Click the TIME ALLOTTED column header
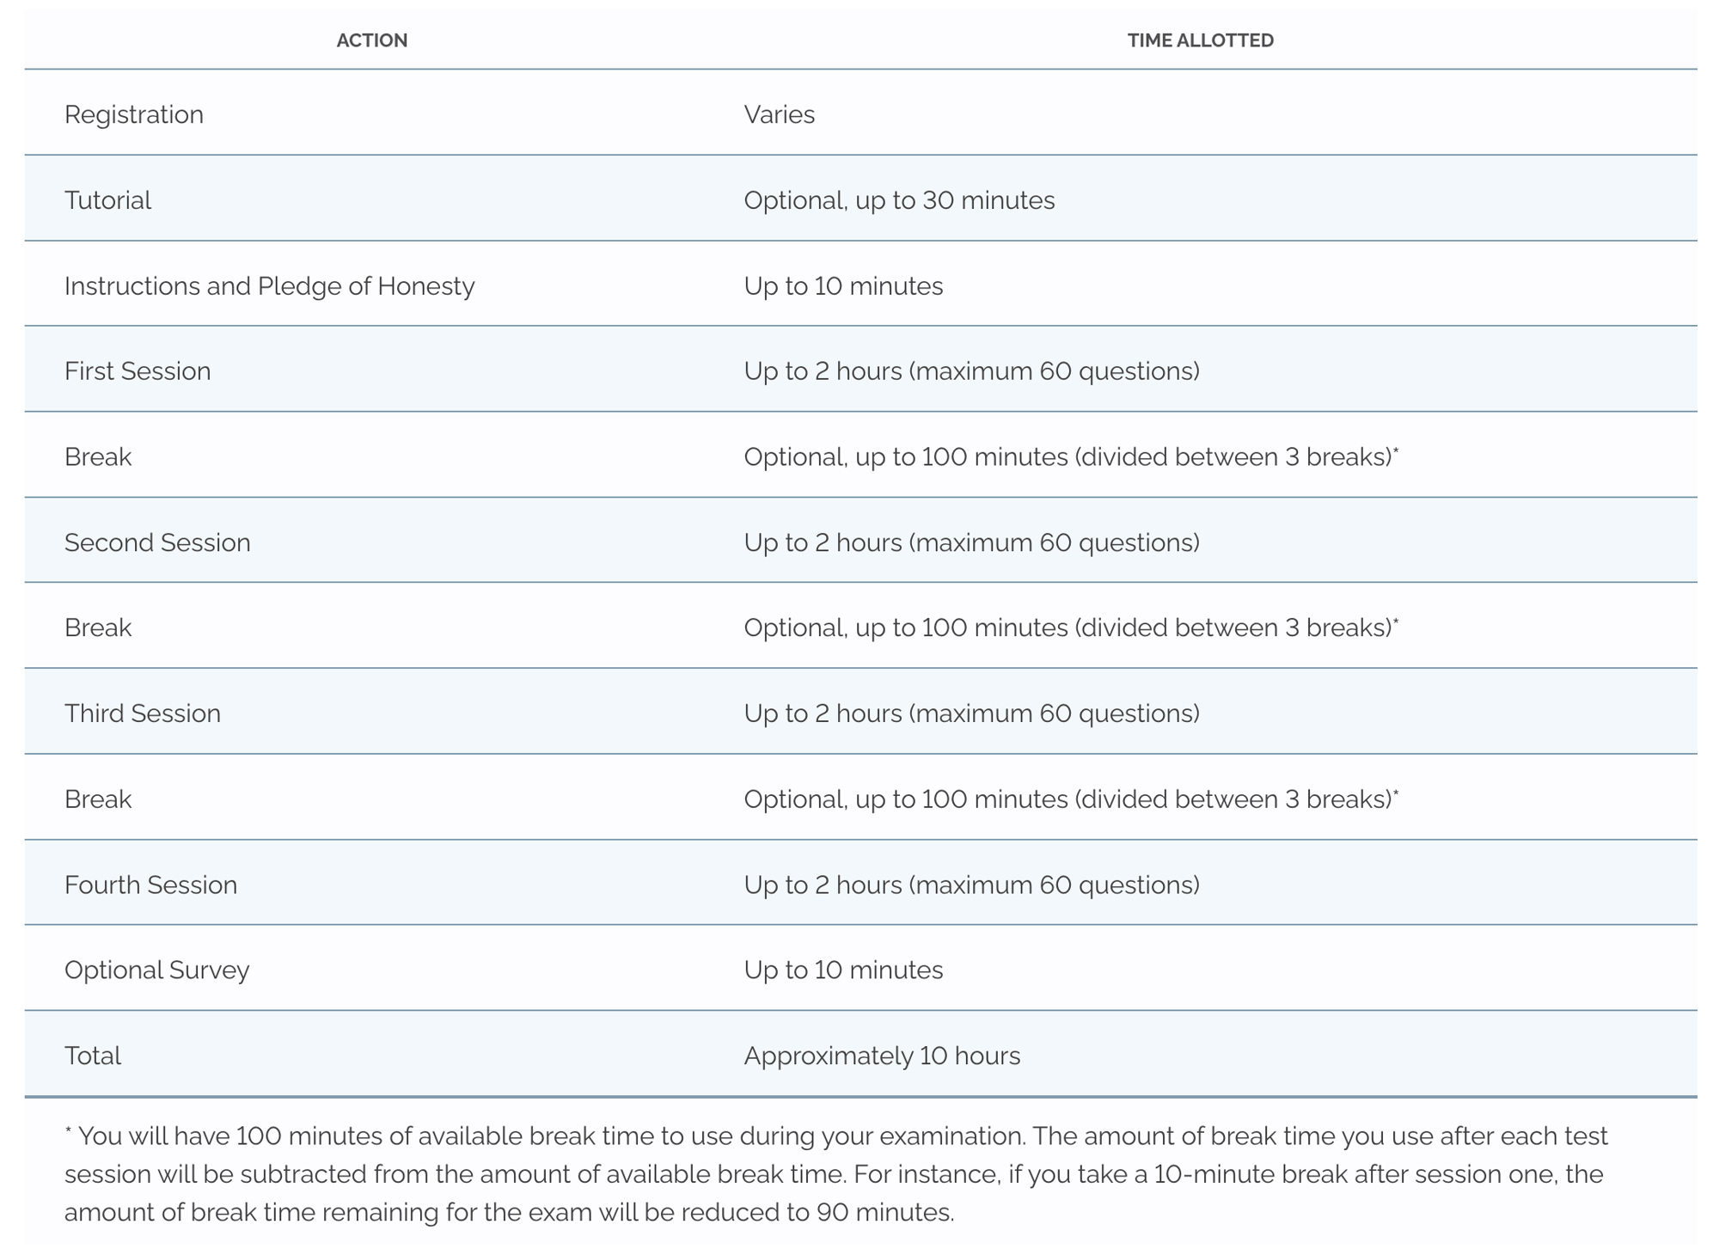 [x=1200, y=40]
